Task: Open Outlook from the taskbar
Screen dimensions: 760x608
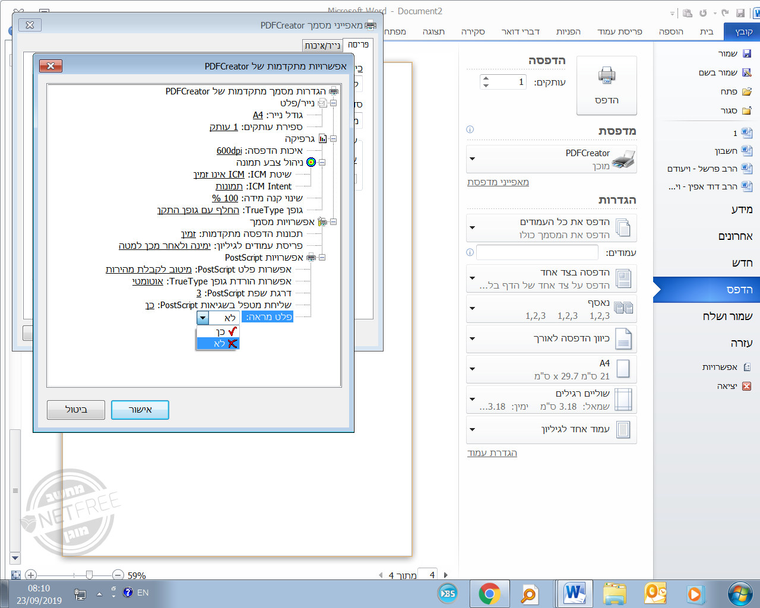Action: pos(655,593)
